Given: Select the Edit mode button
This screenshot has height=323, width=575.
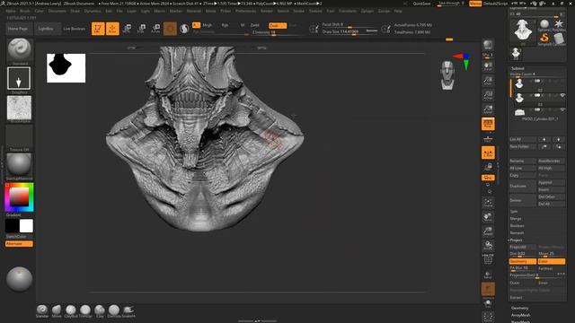Looking at the screenshot, I should pyautogui.click(x=98, y=29).
